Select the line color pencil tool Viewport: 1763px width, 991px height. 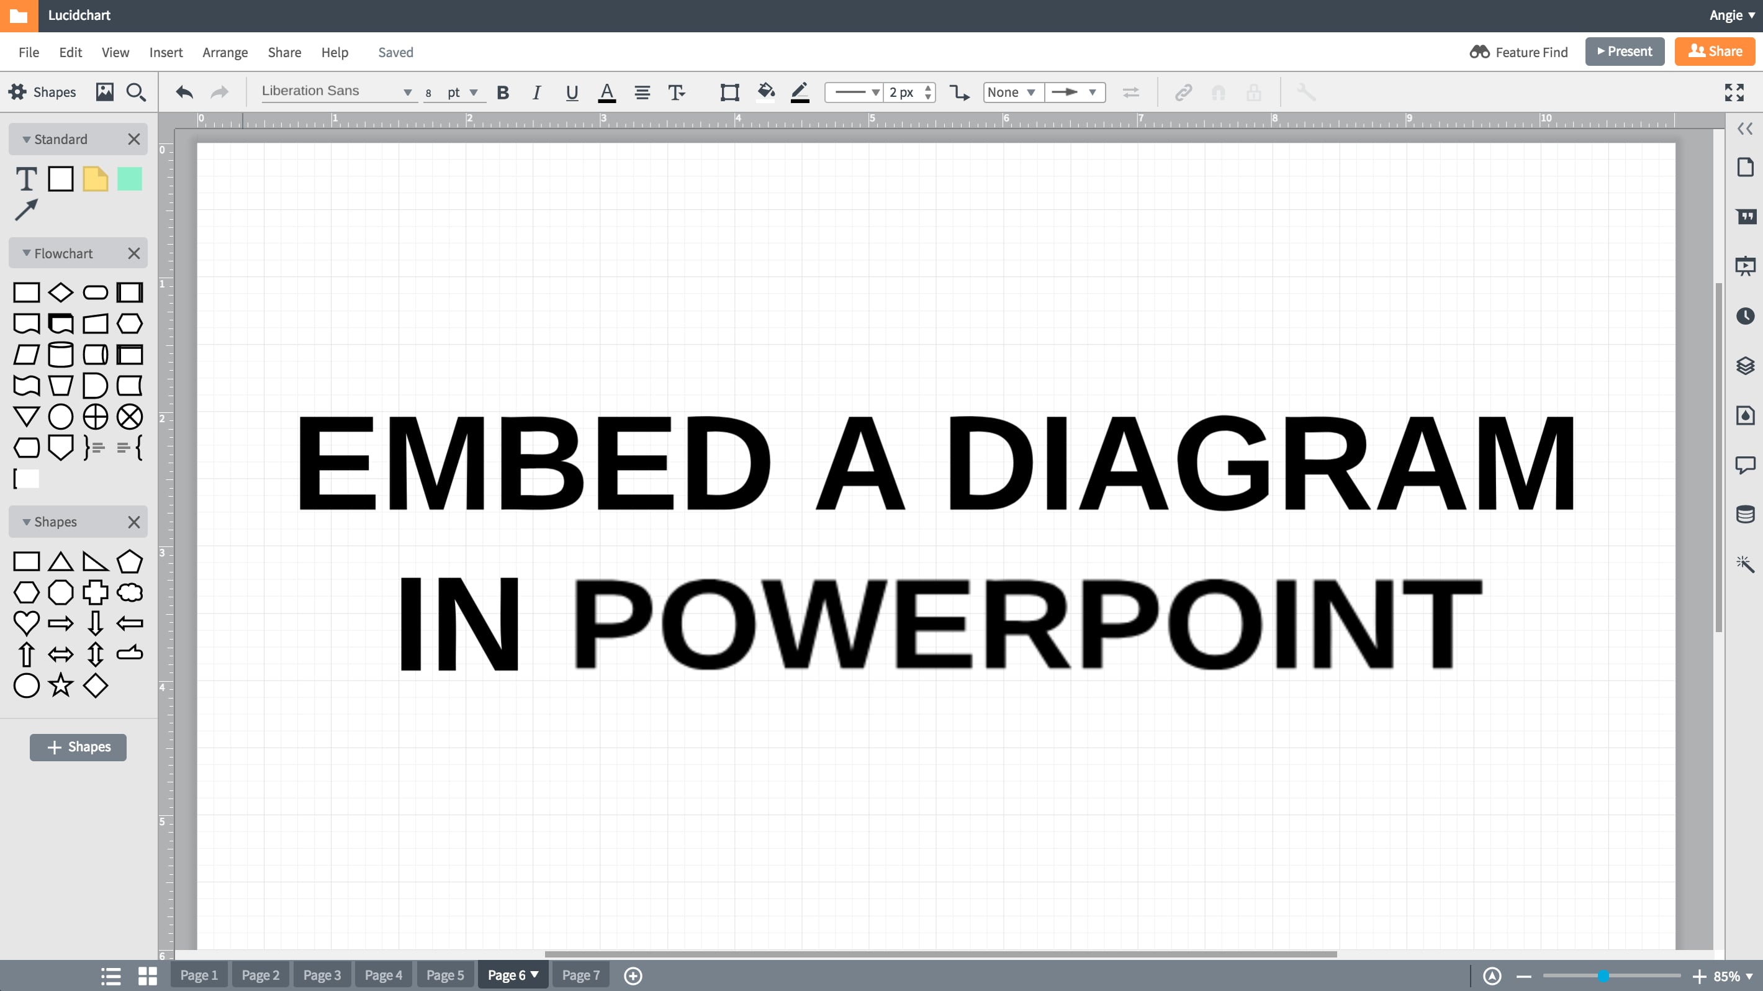pos(799,92)
